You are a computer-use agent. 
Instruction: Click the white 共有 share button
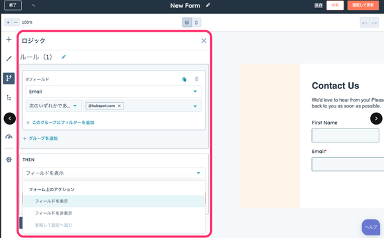335,5
